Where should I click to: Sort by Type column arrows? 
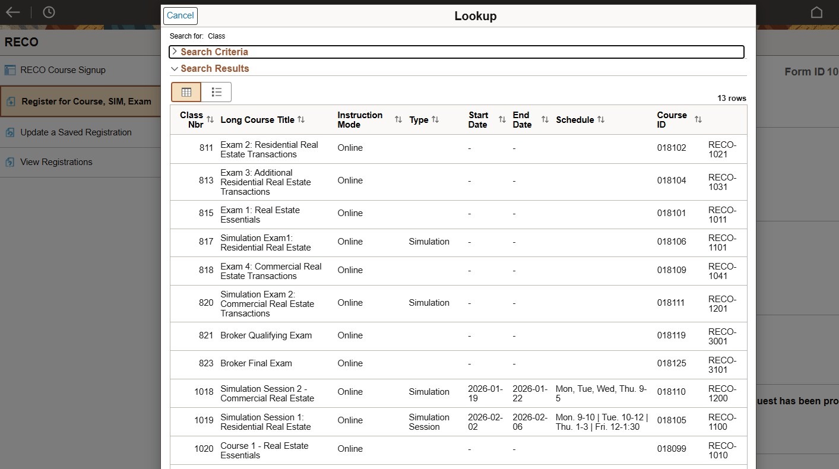[435, 120]
